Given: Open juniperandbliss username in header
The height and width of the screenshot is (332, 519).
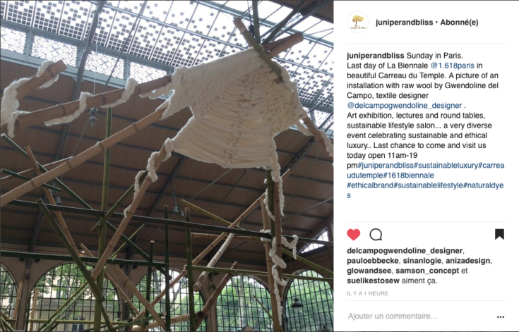Looking at the screenshot, I should click(x=404, y=22).
